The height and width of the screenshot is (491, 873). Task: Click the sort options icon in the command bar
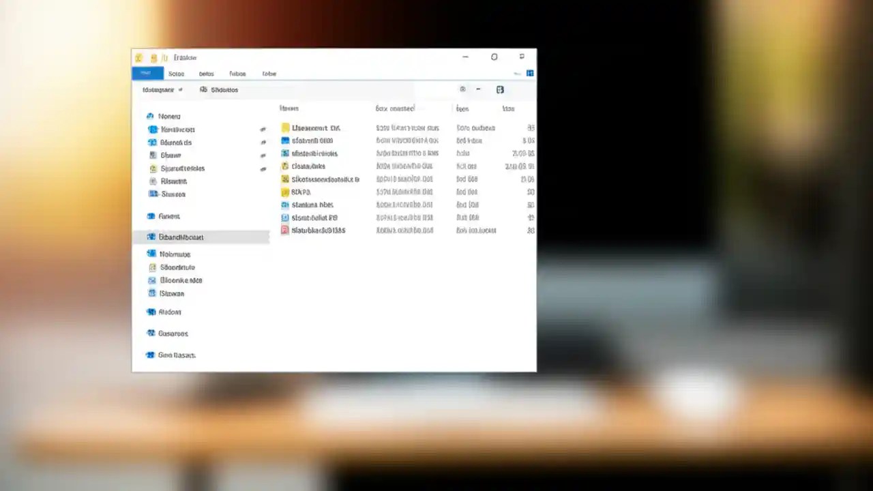click(462, 89)
